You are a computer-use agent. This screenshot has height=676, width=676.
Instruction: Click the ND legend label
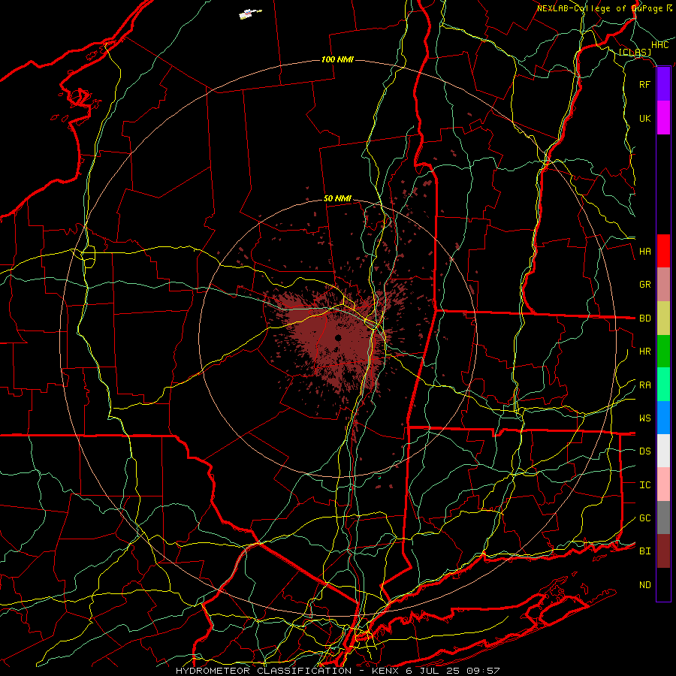click(645, 585)
